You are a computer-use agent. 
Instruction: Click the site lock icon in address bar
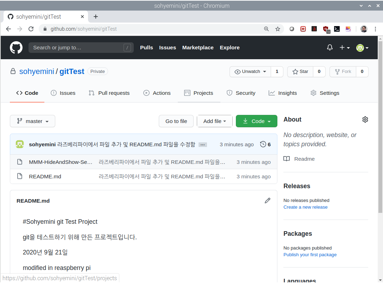pyautogui.click(x=45, y=29)
